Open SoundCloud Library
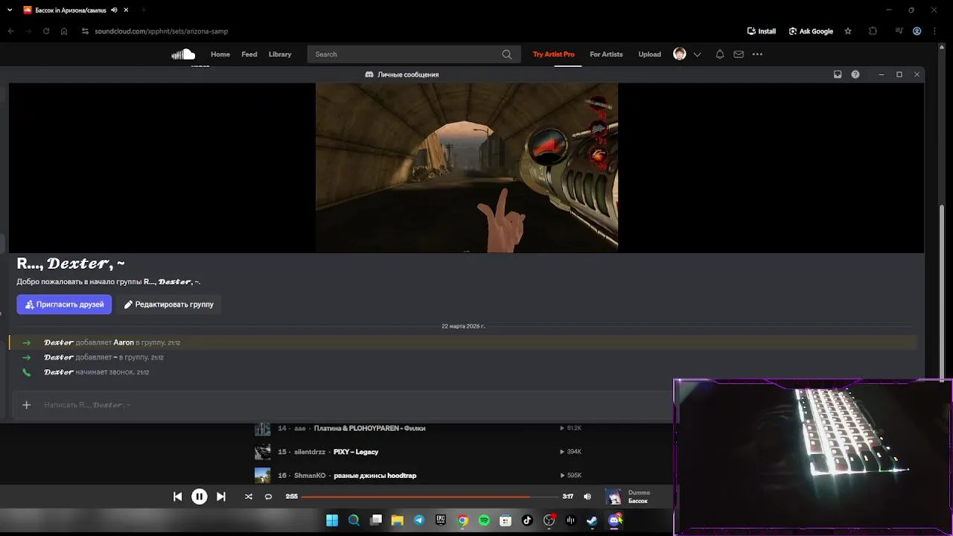The image size is (953, 536). click(280, 54)
